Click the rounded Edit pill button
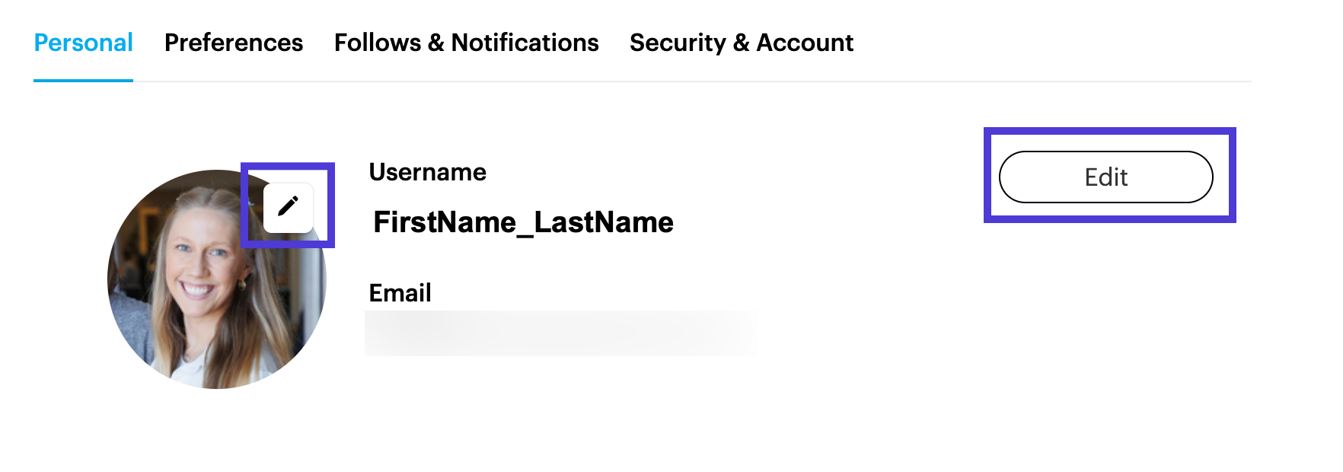The image size is (1343, 472). pyautogui.click(x=1105, y=177)
